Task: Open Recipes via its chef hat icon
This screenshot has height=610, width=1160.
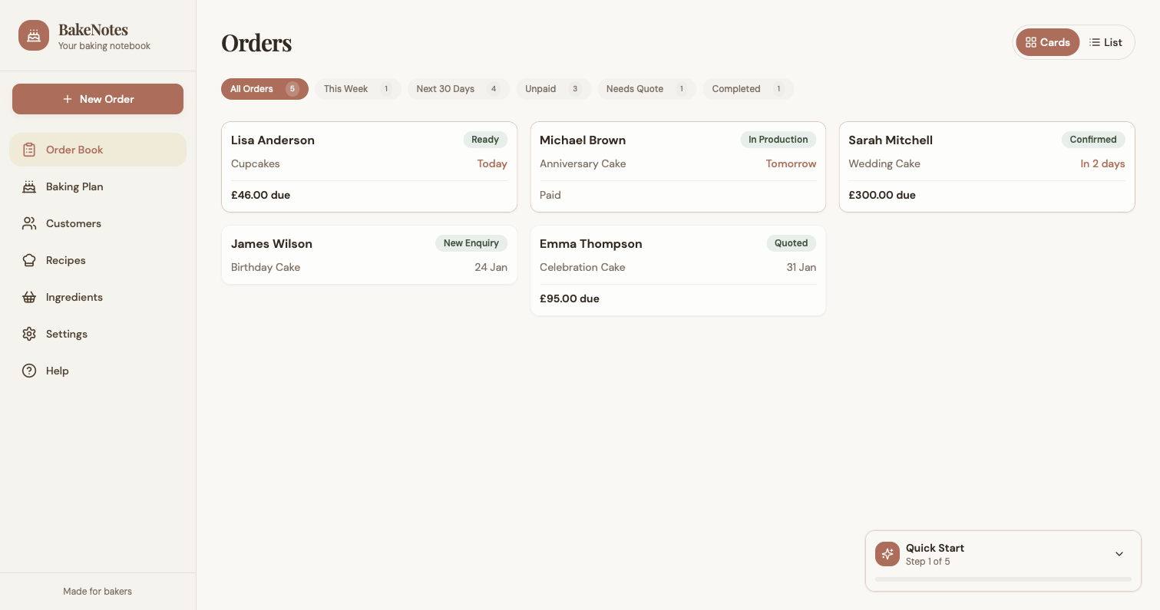Action: click(29, 260)
